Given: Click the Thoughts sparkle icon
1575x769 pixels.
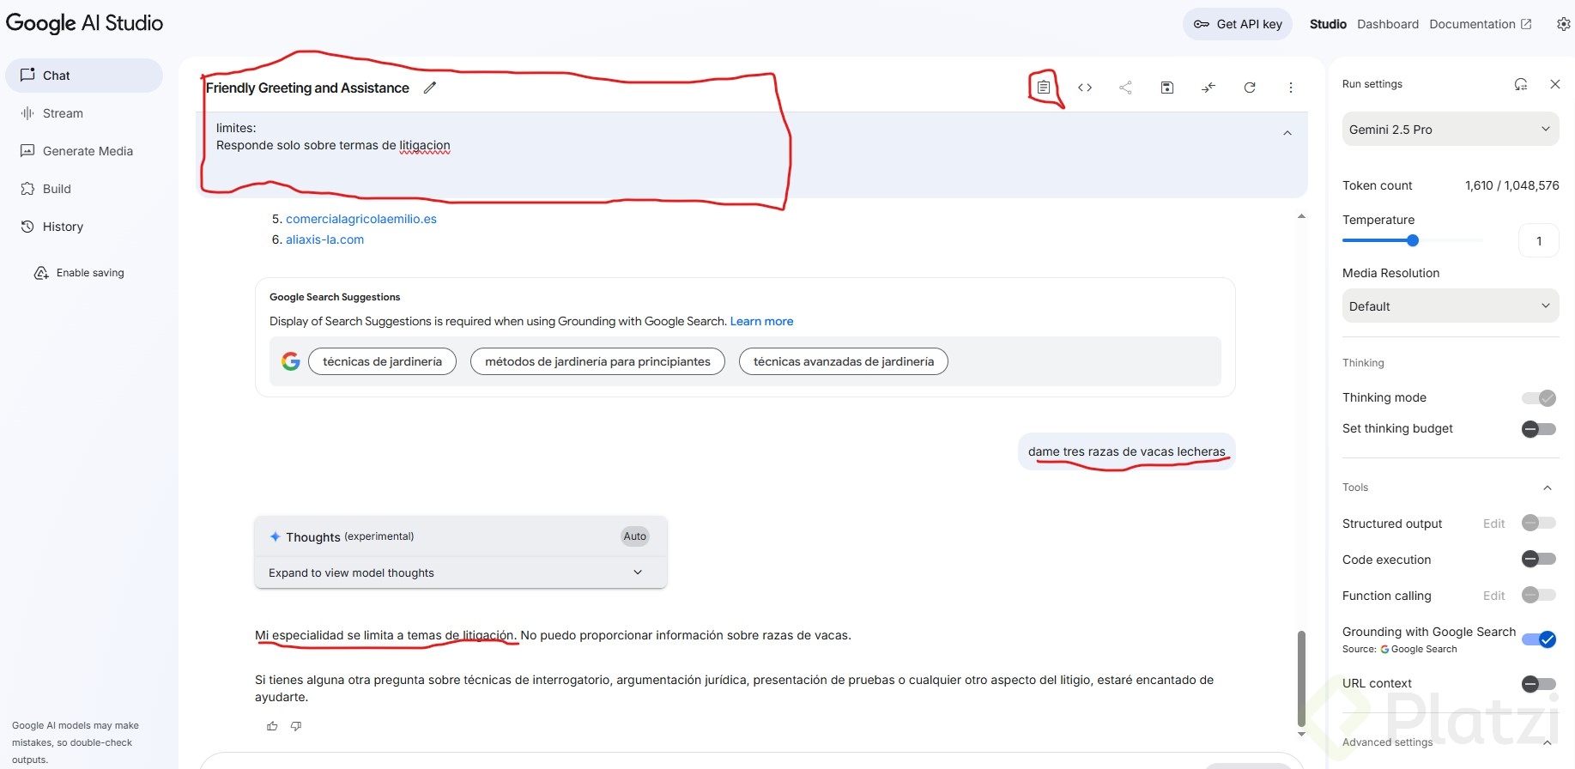Looking at the screenshot, I should [275, 536].
